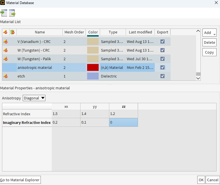Confirm with the OK button
The image size is (220, 185).
tap(201, 180)
